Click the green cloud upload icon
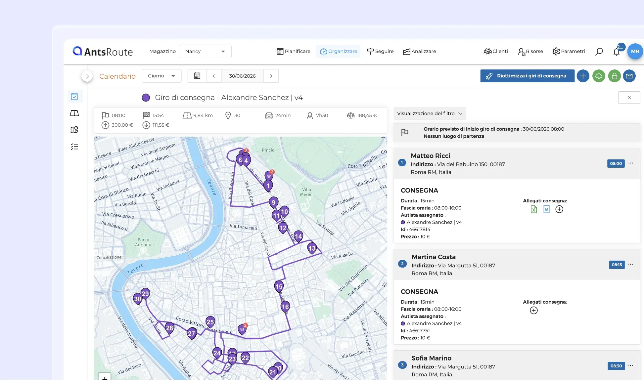Viewport: 644px width, 380px height. [x=599, y=76]
